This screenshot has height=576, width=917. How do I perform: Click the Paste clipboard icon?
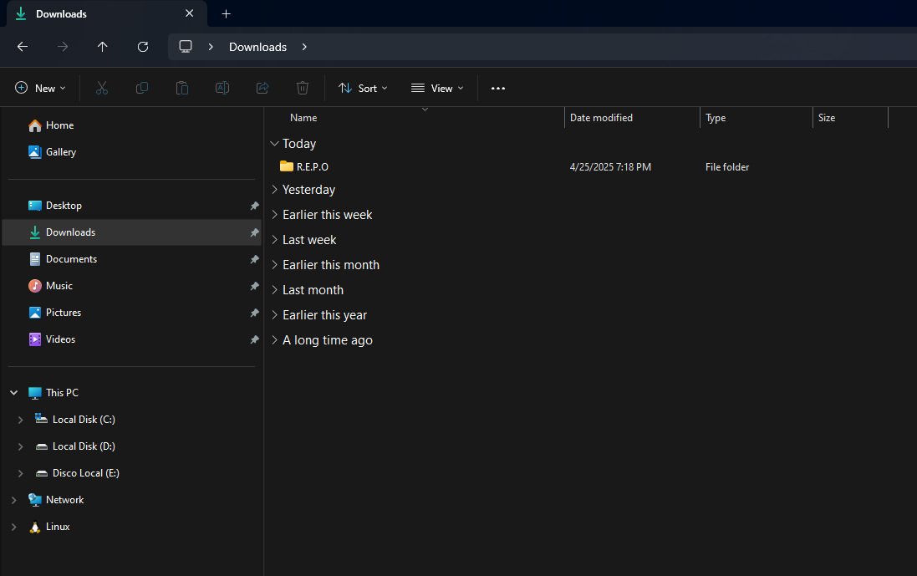(182, 88)
